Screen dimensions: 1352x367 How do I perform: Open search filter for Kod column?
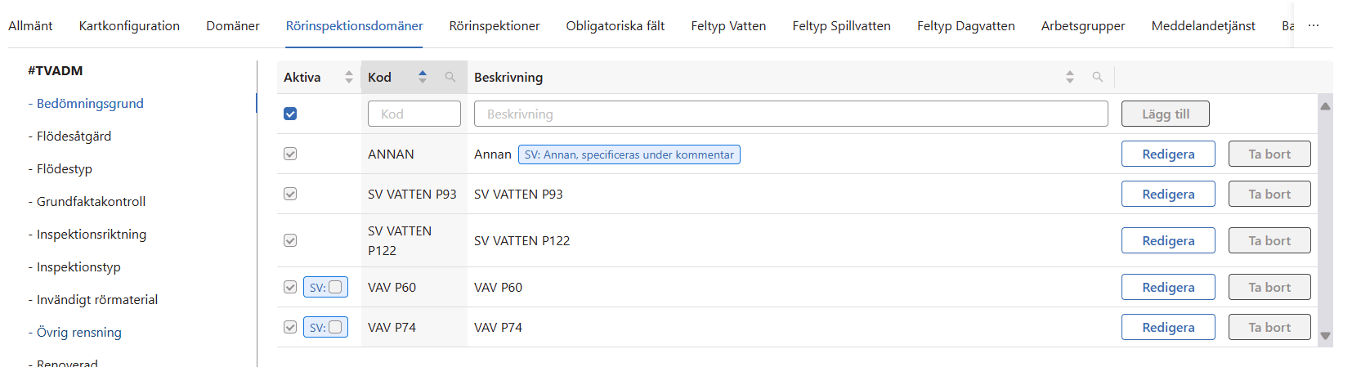tap(450, 77)
